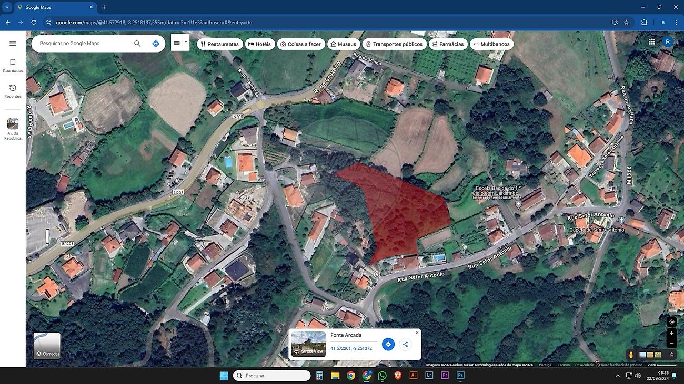Open Guardados saved places
This screenshot has height=384, width=684.
click(x=13, y=66)
